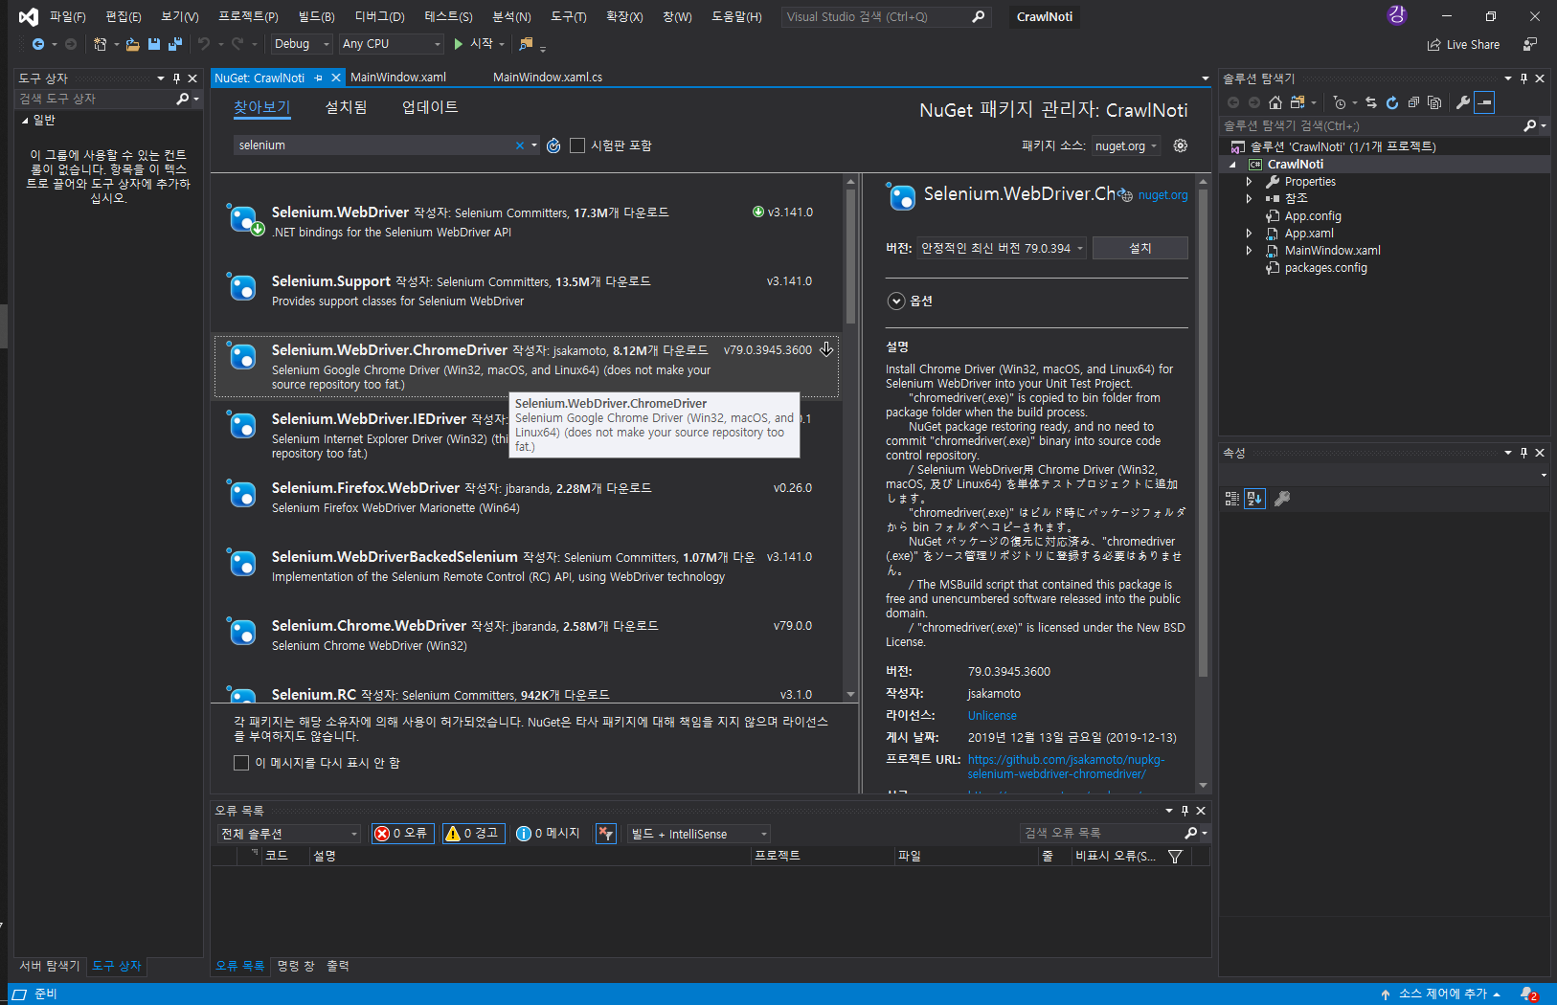This screenshot has height=1005, width=1557.
Task: Open the Debug menu
Action: (x=380, y=16)
